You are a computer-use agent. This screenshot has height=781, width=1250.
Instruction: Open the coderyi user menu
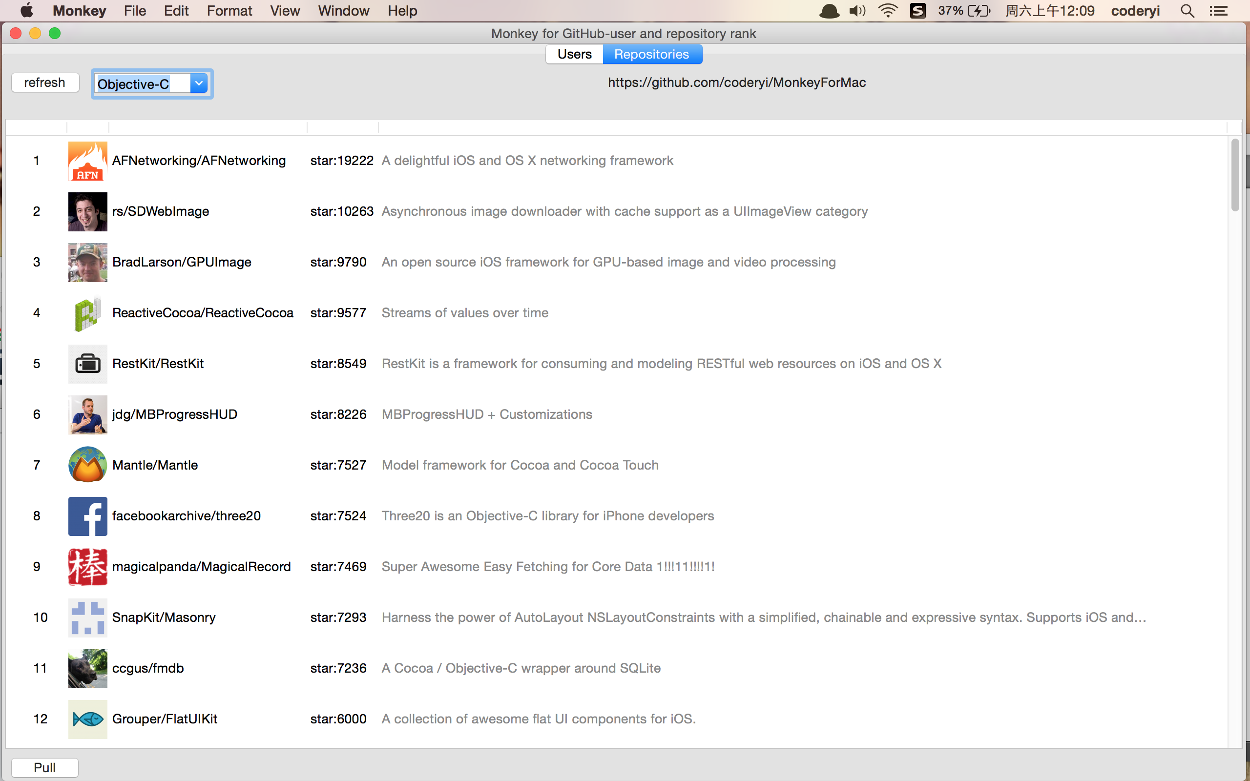pos(1135,11)
